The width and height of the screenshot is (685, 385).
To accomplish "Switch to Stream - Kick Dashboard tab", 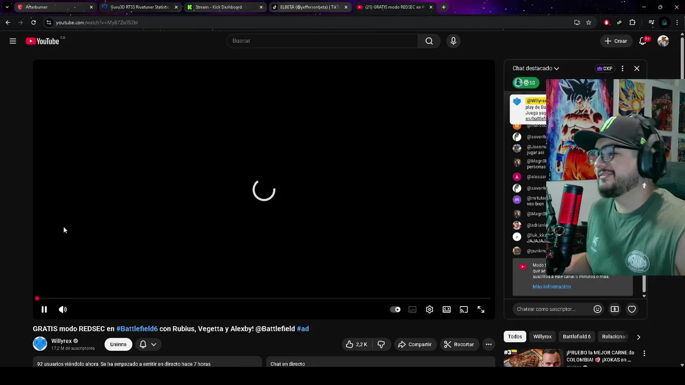I will pos(225,7).
